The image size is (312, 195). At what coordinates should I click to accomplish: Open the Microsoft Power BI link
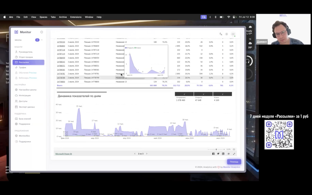click(64, 154)
